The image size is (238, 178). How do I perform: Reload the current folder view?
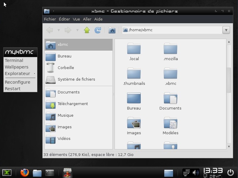pos(98,30)
